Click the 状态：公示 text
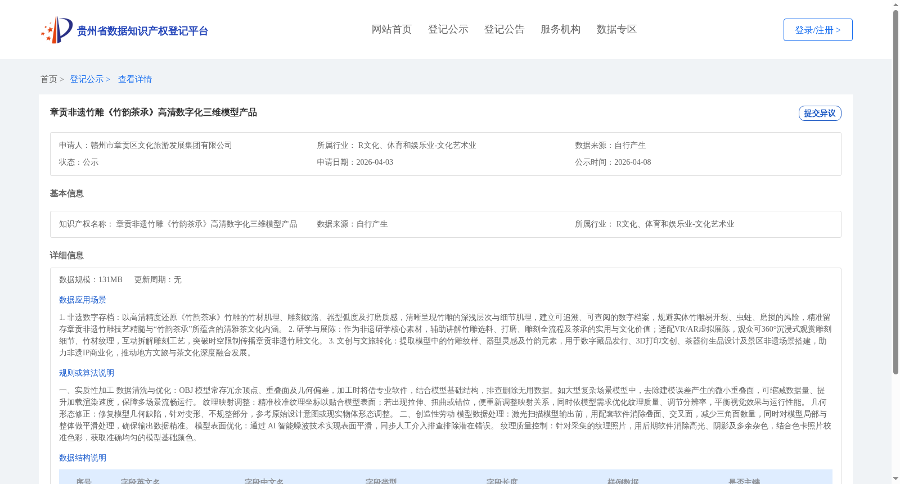The width and height of the screenshot is (900, 484). point(79,162)
